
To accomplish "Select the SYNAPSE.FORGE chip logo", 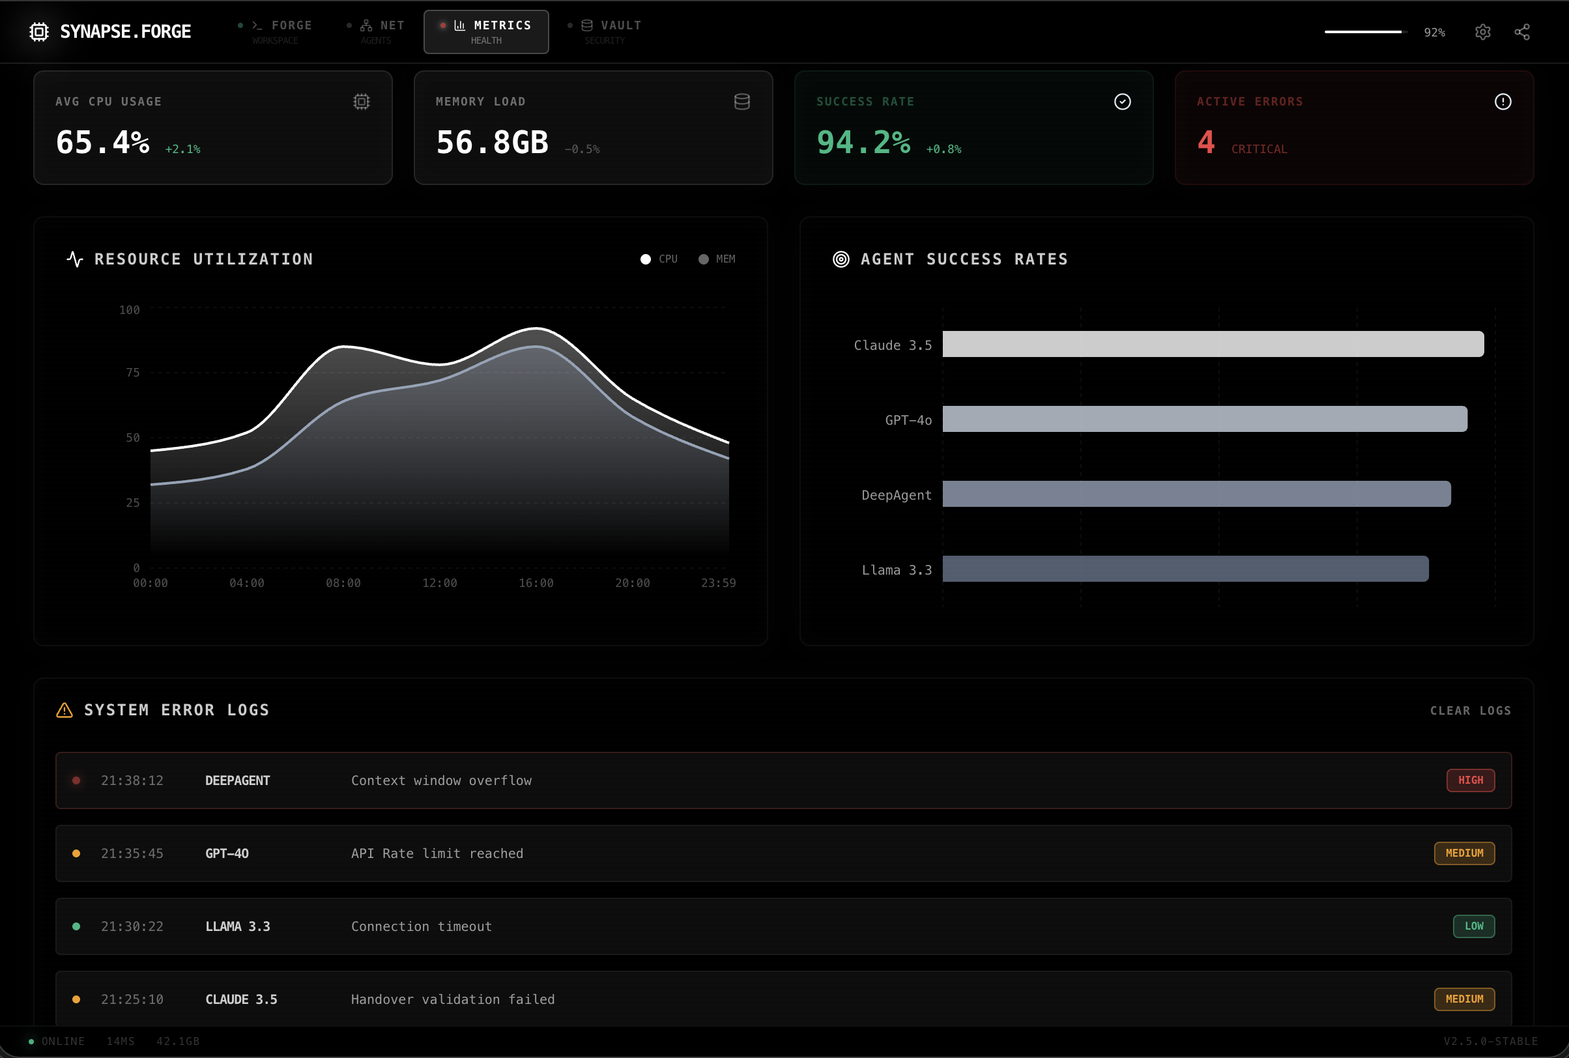I will click(39, 31).
